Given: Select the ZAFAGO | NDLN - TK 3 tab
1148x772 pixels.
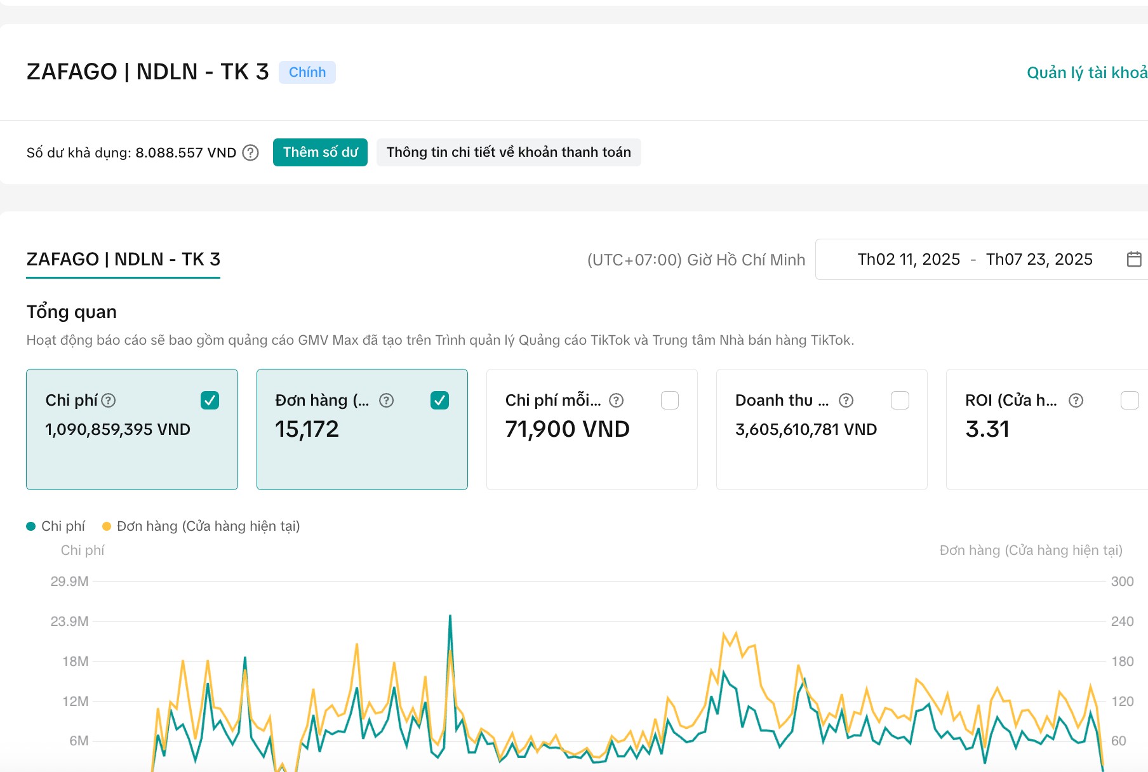Looking at the screenshot, I should [x=123, y=259].
